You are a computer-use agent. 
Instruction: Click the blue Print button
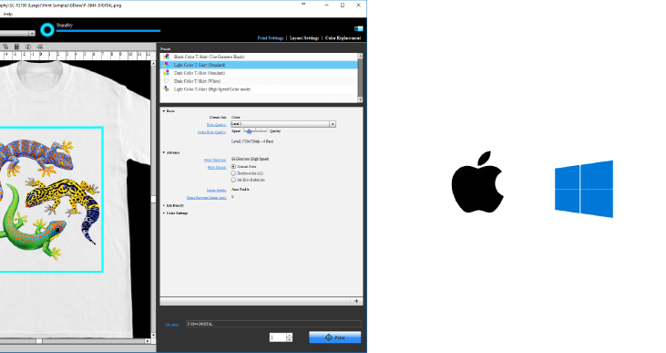335,337
